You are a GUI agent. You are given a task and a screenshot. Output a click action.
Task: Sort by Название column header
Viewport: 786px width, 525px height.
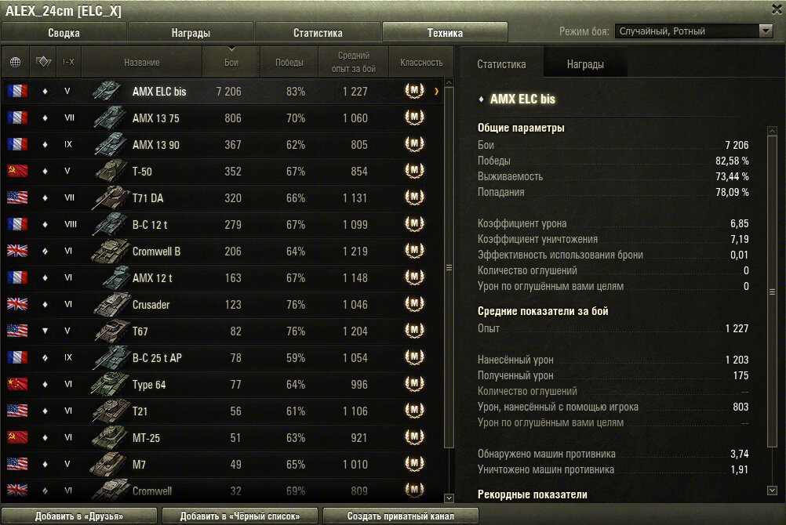point(142,62)
